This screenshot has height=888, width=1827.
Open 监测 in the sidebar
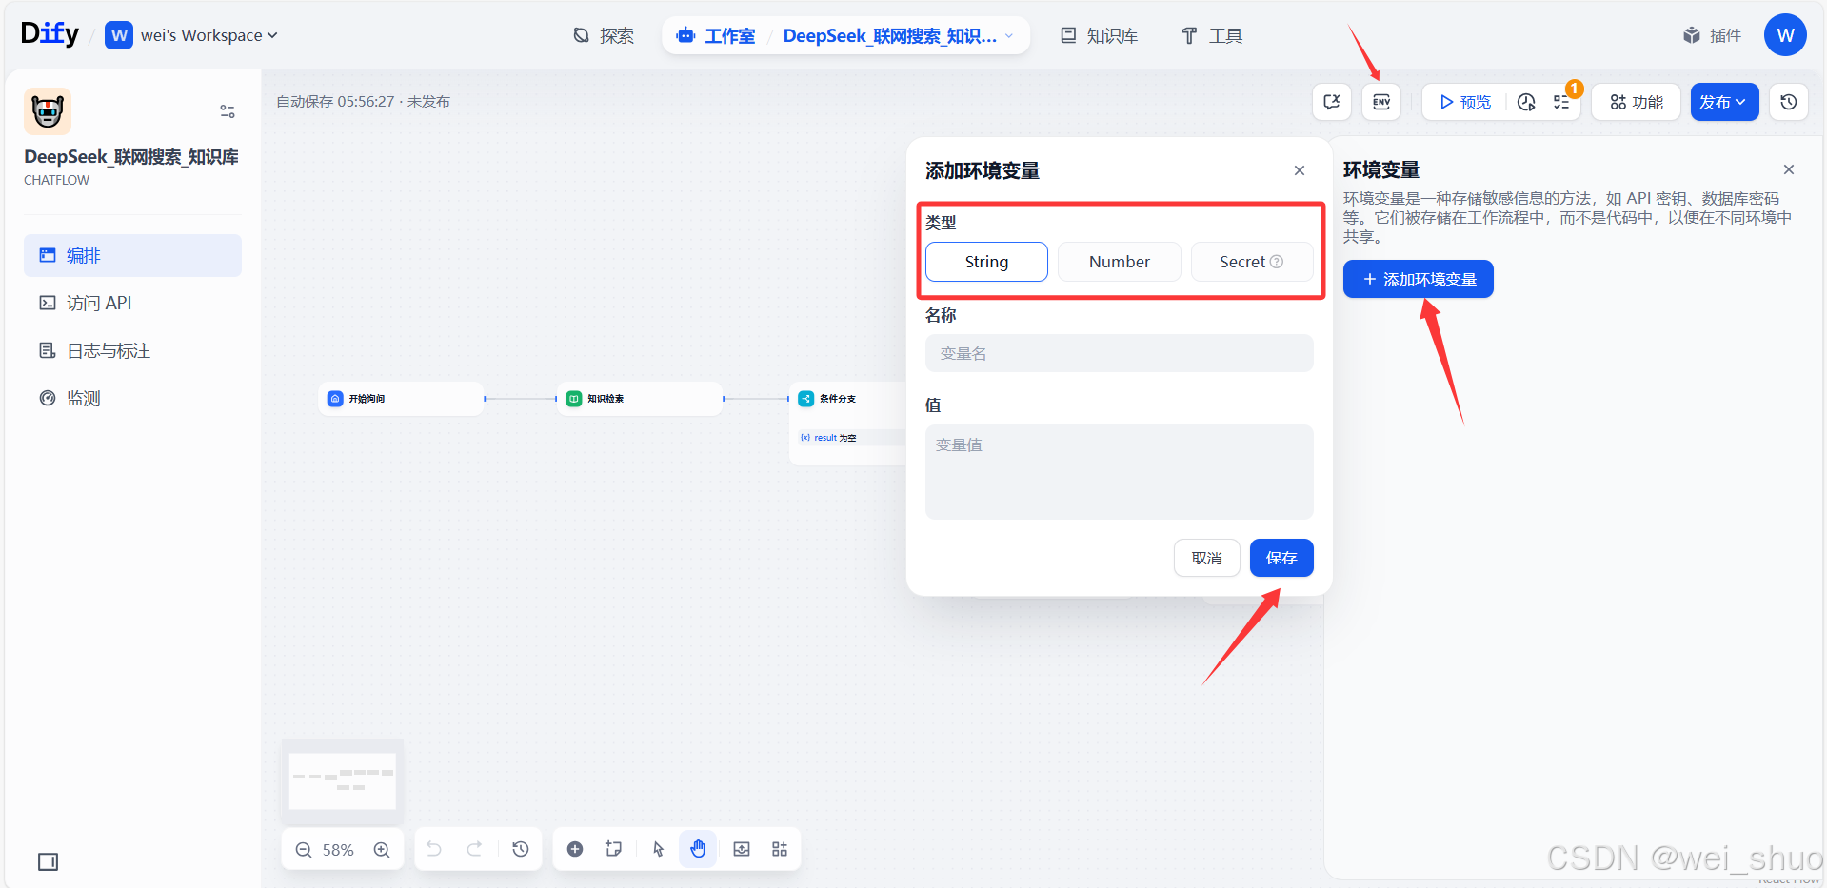[132, 398]
